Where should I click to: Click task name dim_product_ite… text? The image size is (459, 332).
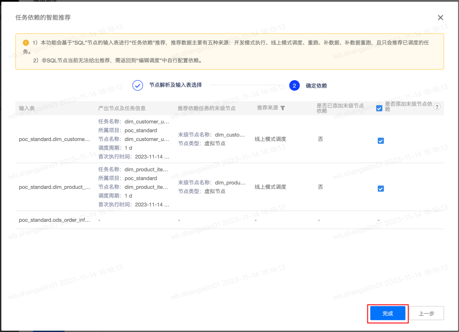click(146, 169)
